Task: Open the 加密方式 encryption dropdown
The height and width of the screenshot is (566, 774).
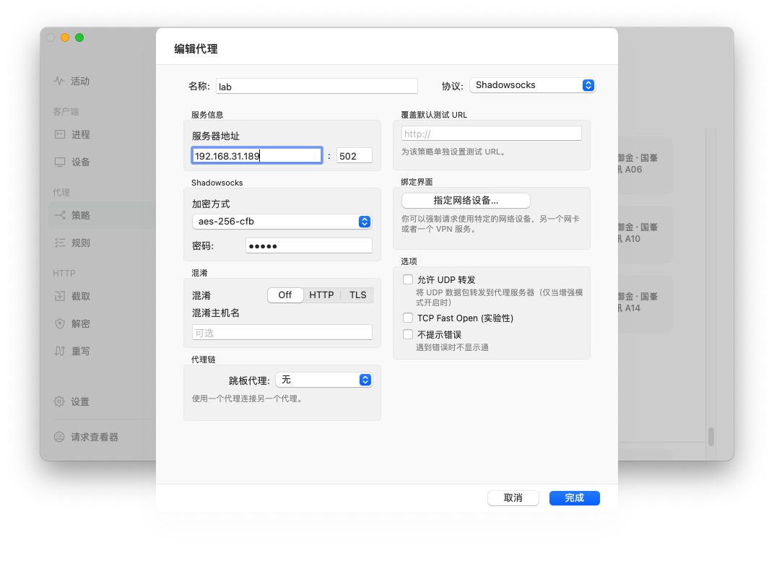Action: coord(282,222)
